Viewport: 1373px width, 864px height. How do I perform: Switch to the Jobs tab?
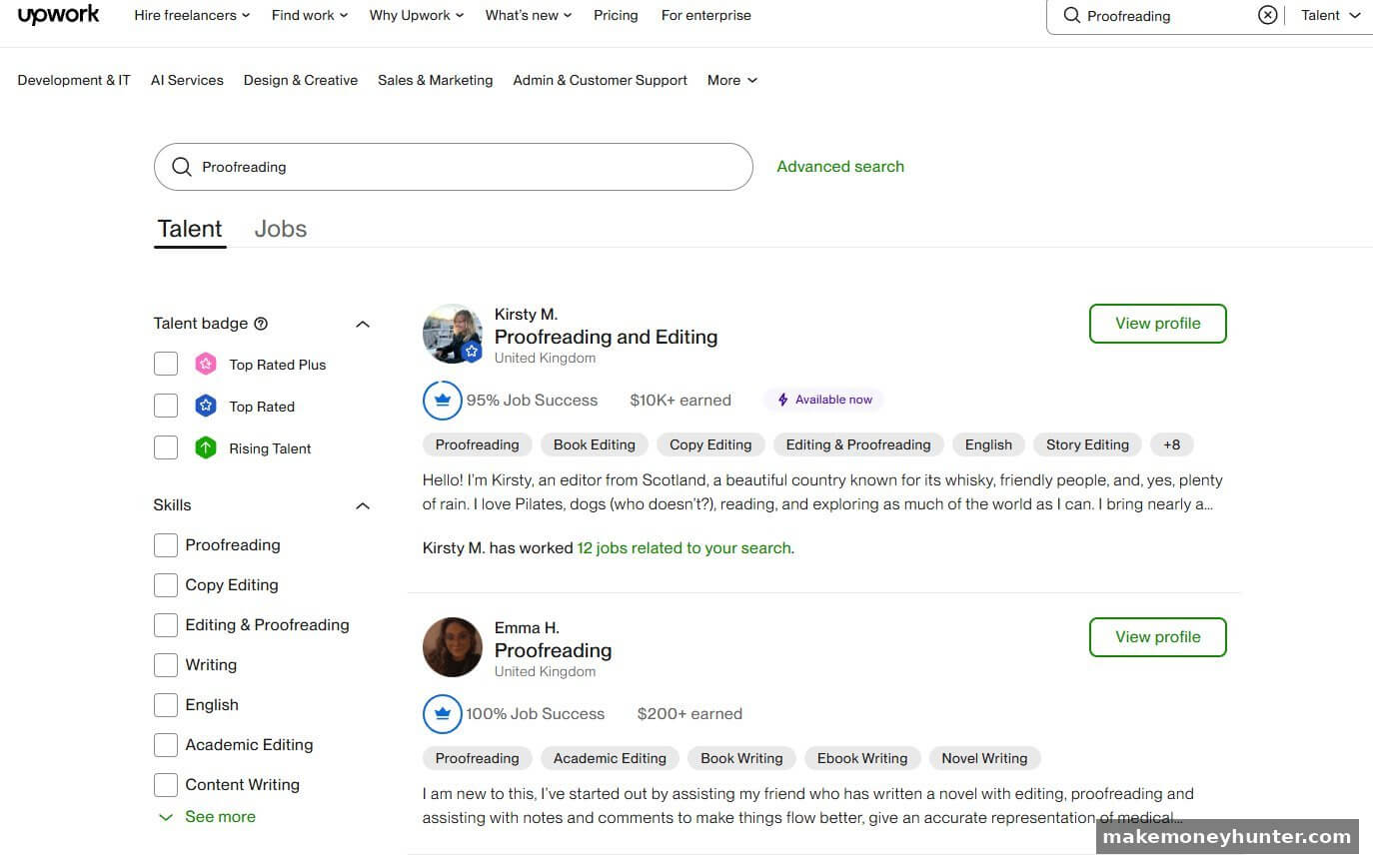281,229
